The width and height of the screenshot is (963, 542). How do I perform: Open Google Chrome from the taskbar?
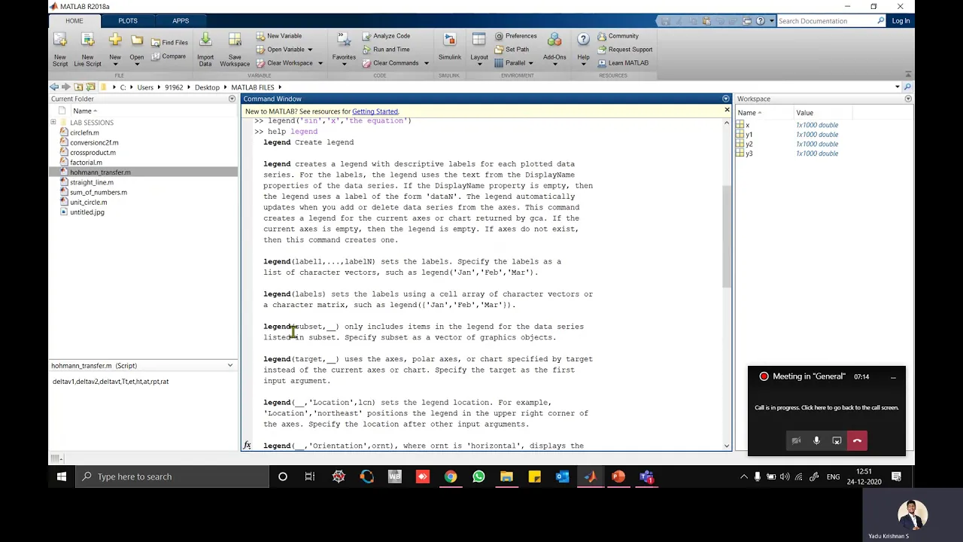[450, 477]
